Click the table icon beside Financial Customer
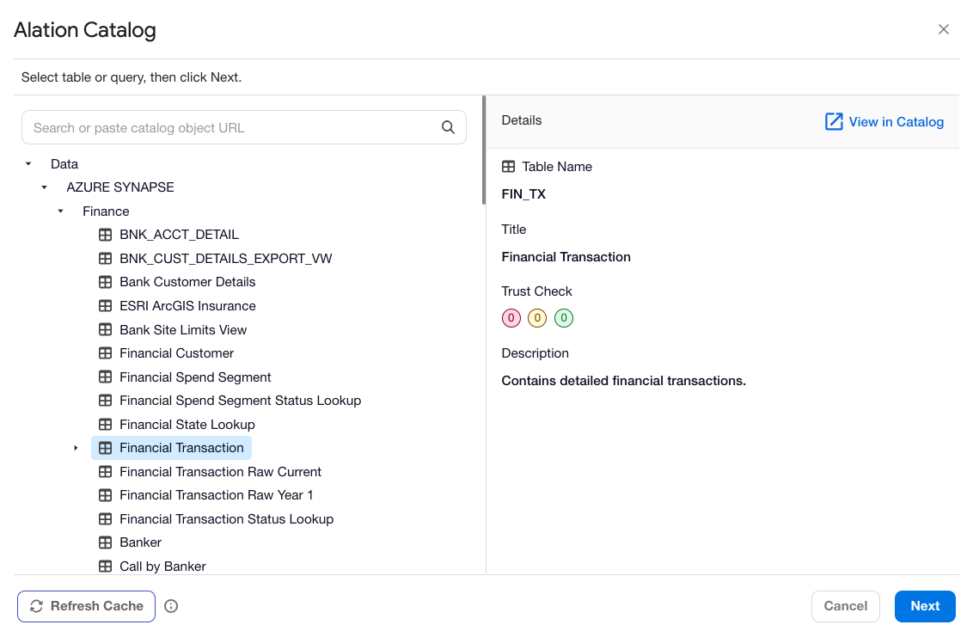 106,353
